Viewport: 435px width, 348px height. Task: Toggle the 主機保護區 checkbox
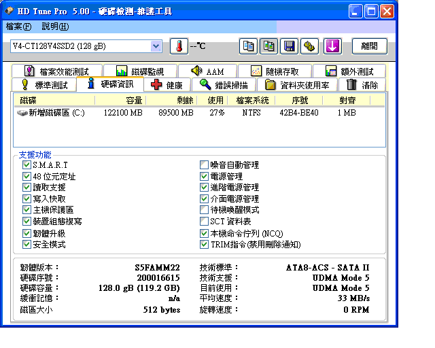[27, 210]
